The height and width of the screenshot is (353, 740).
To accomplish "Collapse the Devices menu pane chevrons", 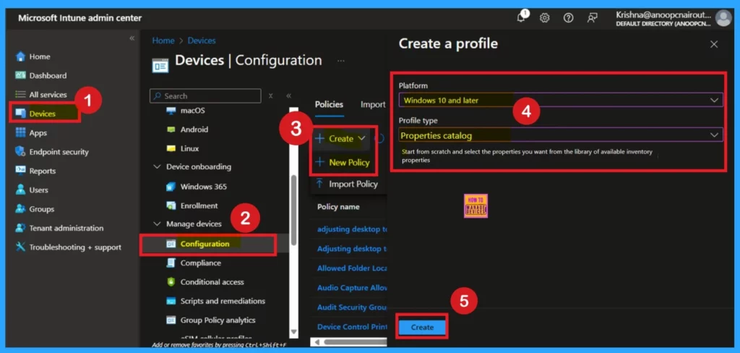I will tap(288, 96).
